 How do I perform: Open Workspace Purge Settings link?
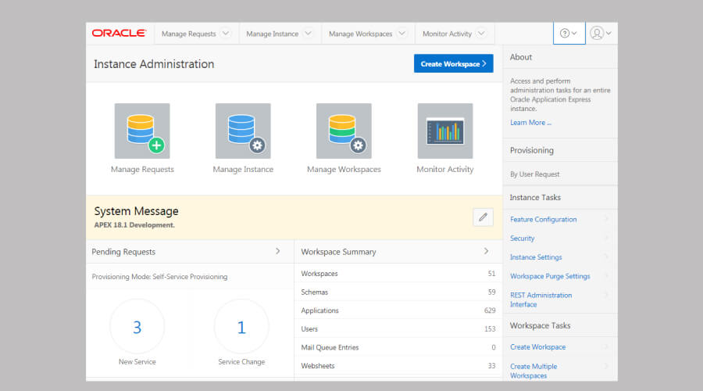(550, 276)
